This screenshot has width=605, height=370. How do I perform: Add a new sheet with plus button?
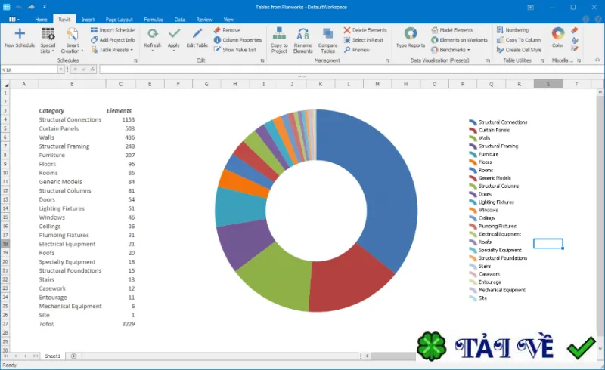pyautogui.click(x=73, y=356)
